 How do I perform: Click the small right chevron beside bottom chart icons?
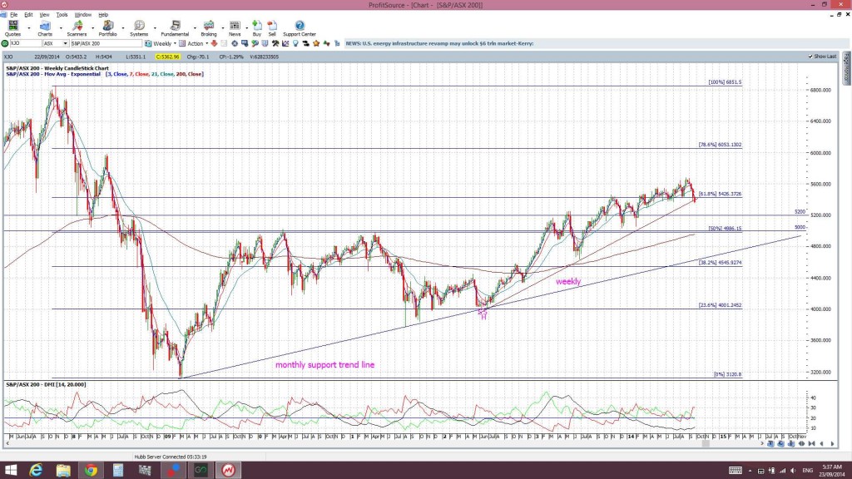coord(762,444)
